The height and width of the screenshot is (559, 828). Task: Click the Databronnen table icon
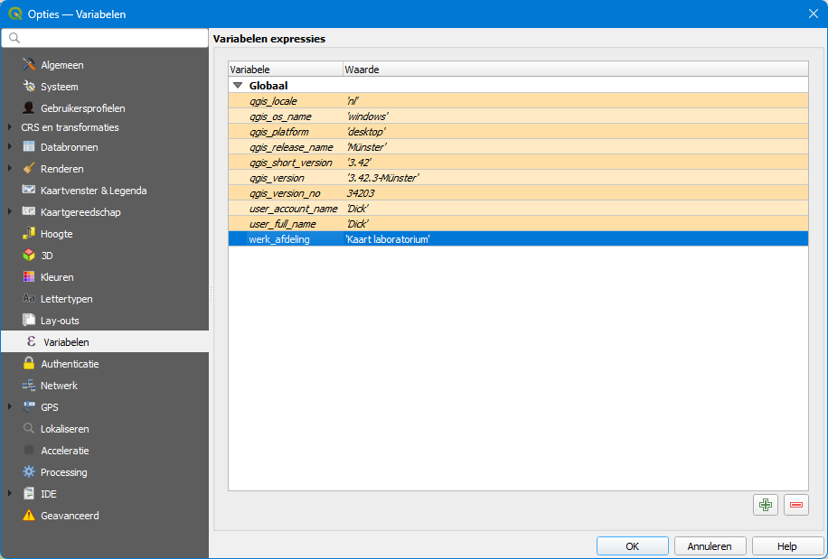[29, 146]
